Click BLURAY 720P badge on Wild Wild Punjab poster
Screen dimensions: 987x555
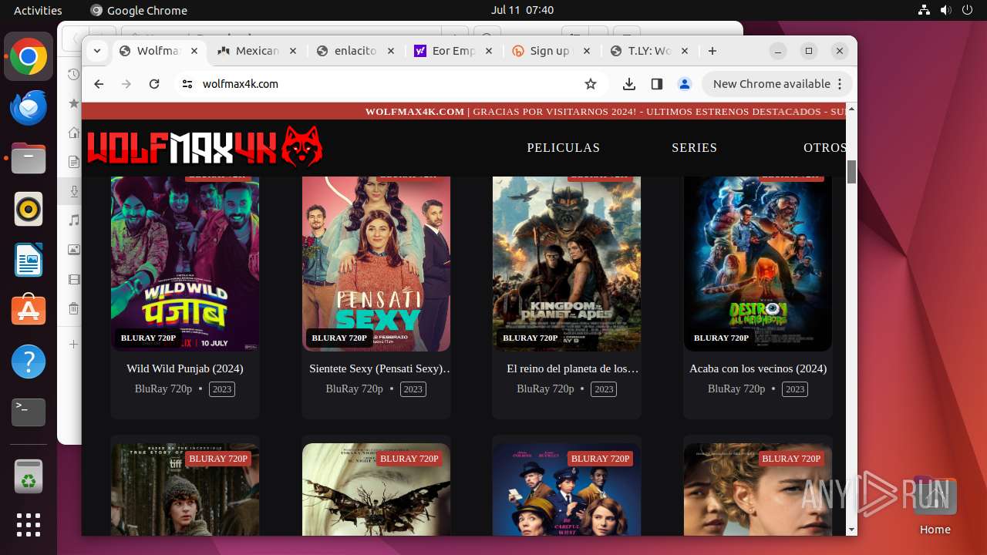click(x=148, y=338)
